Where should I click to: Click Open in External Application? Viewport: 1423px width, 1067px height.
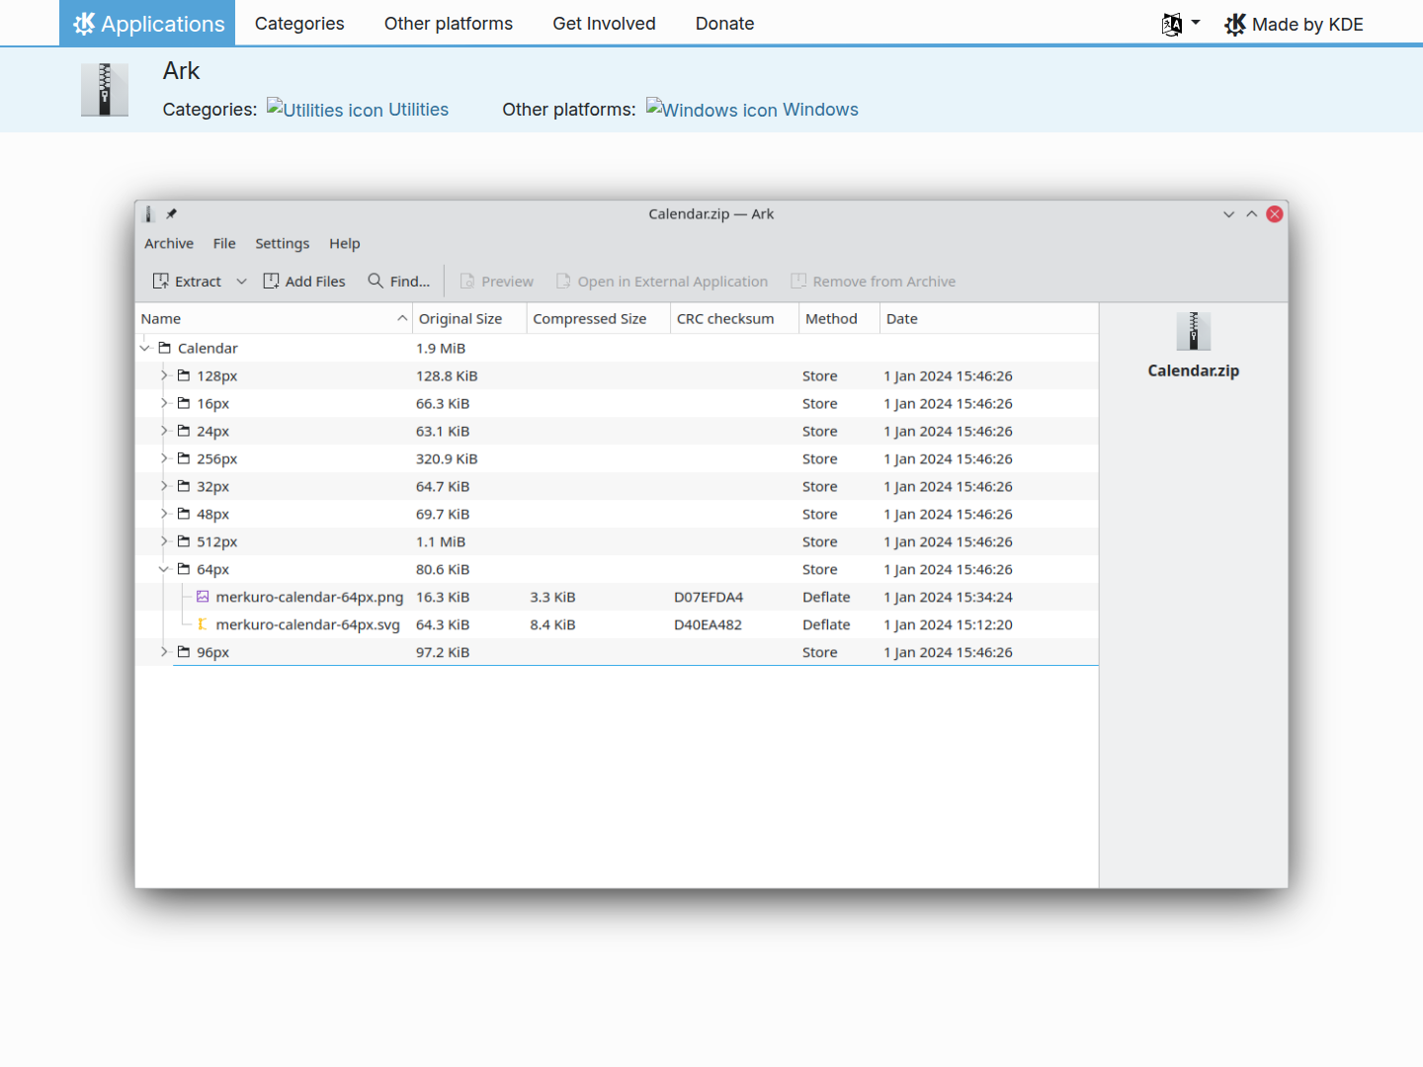[x=662, y=282]
